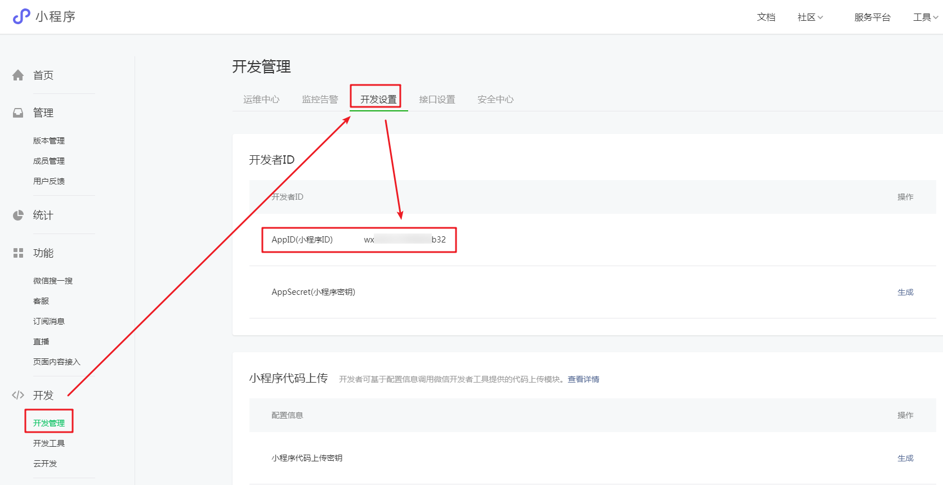Switch to the 接口设置 tab
This screenshot has width=943, height=485.
point(437,100)
